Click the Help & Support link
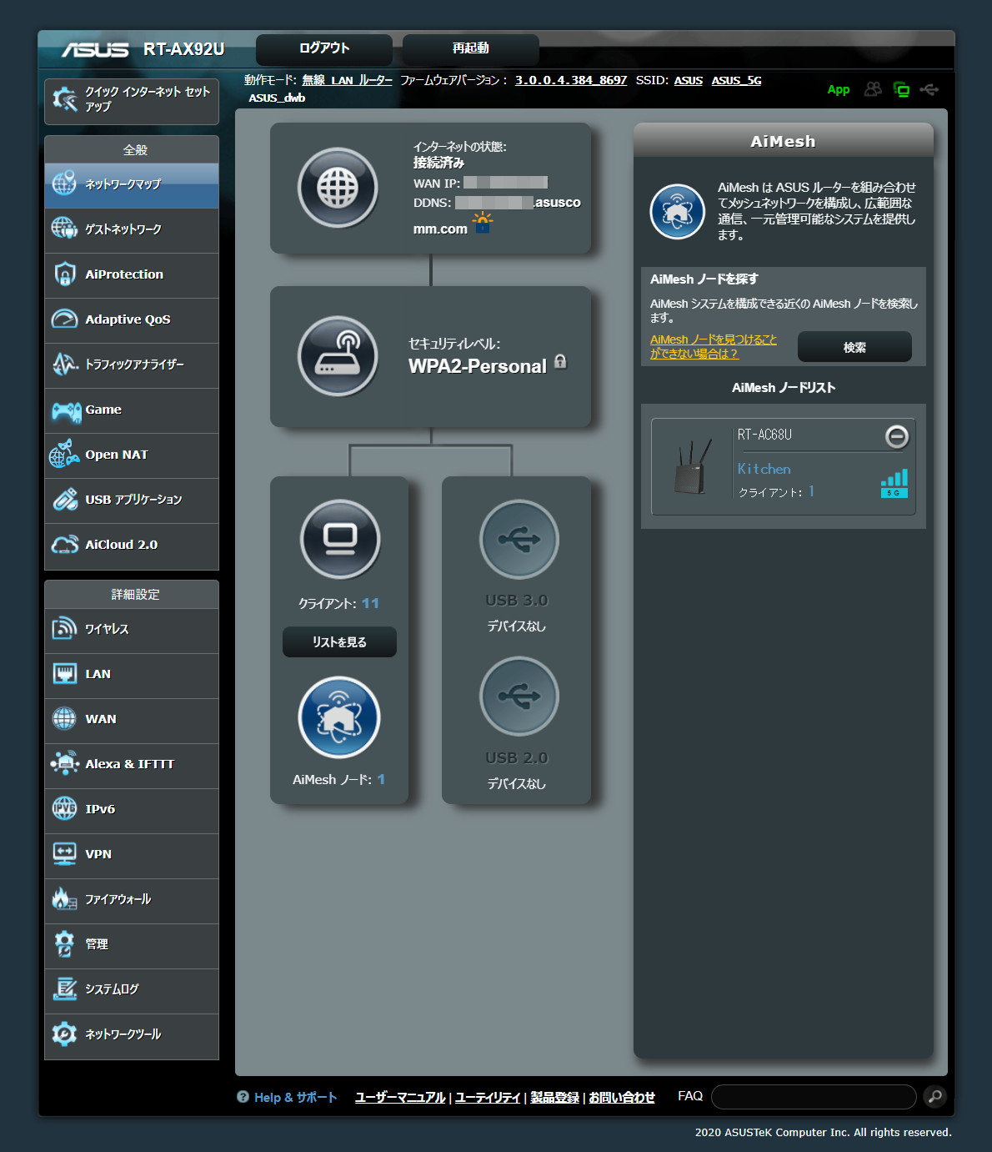992x1152 pixels. [x=295, y=1097]
